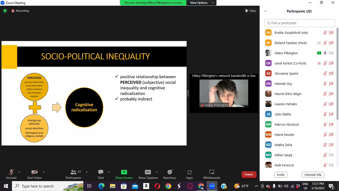Click umut korkut's recording indicator icon
Viewport: 339px width, 191px height.
(x=319, y=63)
